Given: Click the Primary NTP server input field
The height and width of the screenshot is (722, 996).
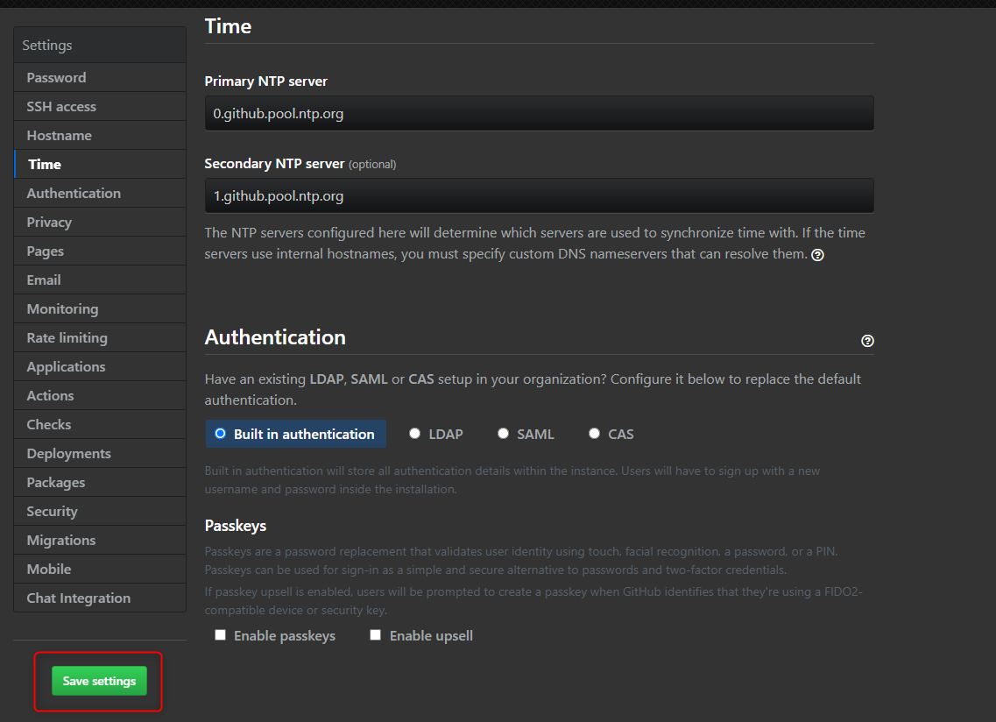Looking at the screenshot, I should [x=539, y=113].
